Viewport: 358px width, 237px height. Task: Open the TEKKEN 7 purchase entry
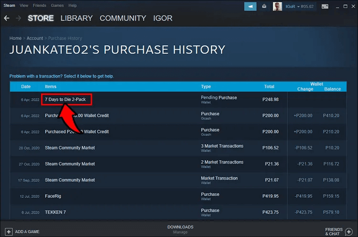[x=56, y=212]
